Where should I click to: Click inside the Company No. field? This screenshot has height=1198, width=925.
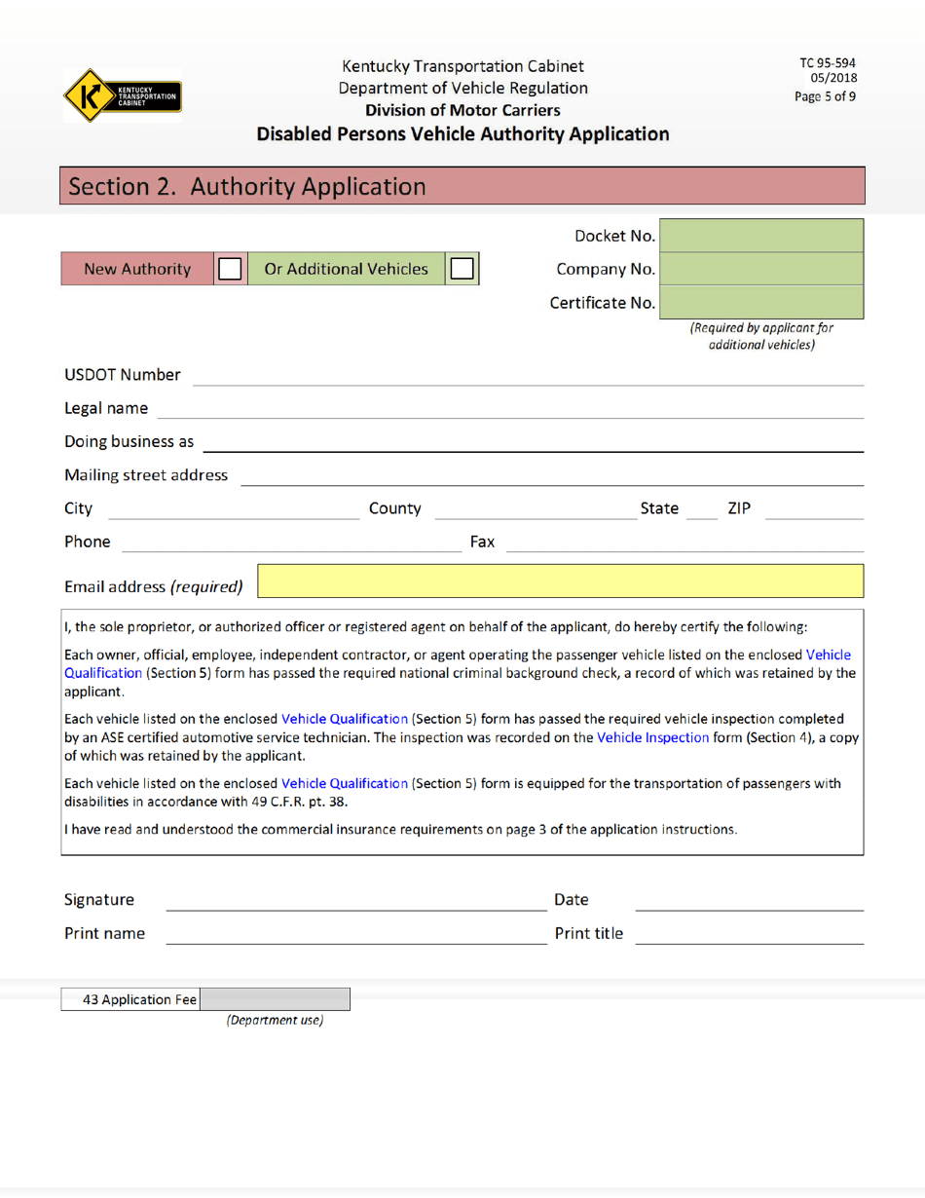pos(762,269)
